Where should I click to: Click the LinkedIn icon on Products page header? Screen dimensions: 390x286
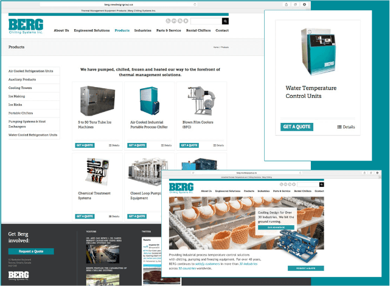tap(174, 21)
